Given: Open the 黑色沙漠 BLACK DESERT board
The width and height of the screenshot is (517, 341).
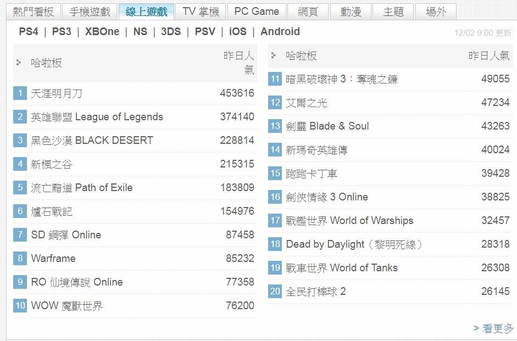Looking at the screenshot, I should (92, 141).
